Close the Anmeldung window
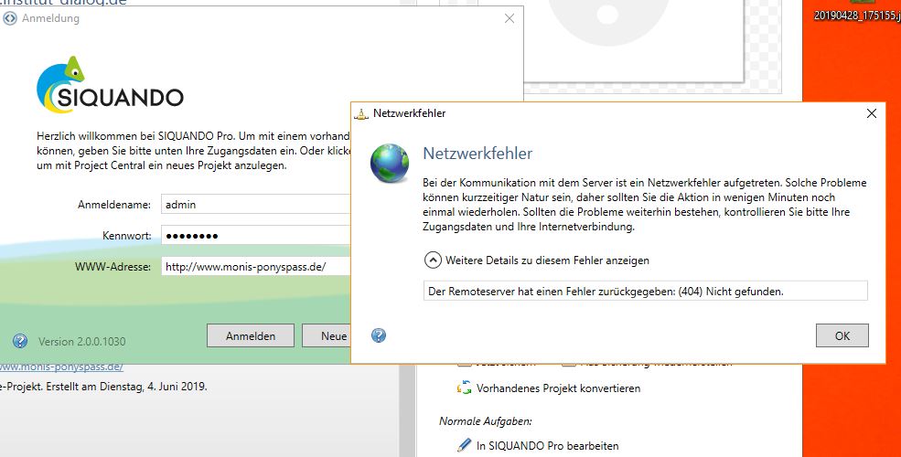901x457 pixels. (x=509, y=18)
